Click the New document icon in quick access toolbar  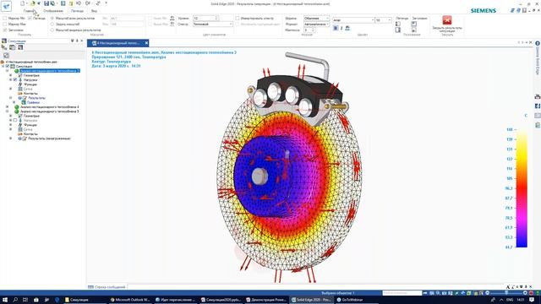23,3
